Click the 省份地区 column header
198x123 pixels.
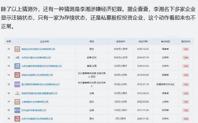coord(165,41)
